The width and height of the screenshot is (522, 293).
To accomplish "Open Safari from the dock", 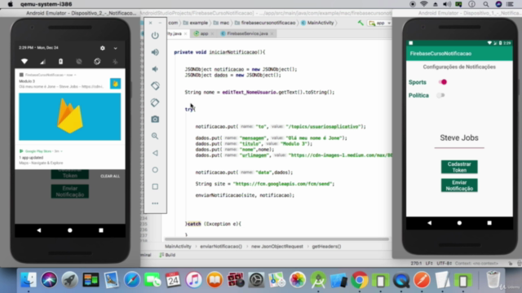I will click(132, 280).
